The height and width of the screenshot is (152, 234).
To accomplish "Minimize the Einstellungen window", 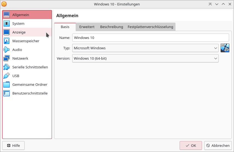I will (x=217, y=4).
